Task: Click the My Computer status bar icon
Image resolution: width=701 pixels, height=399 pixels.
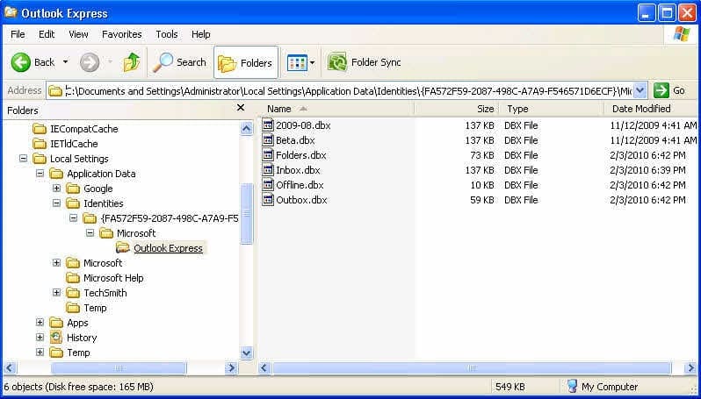Action: coord(572,386)
